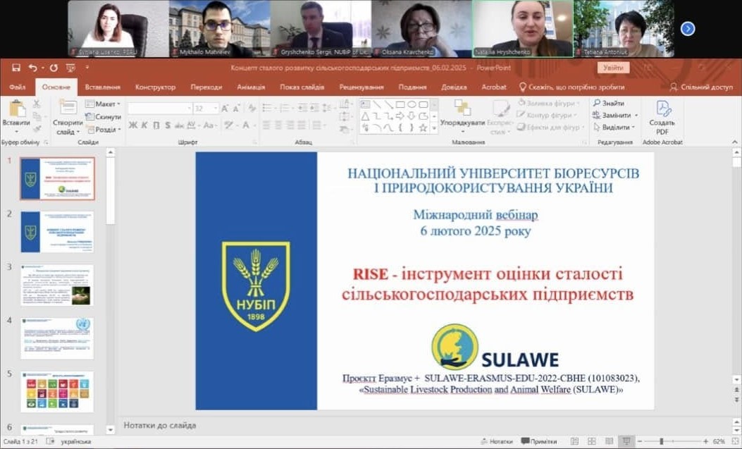The image size is (742, 449).
Task: Select slide 5 thumbnail with colored SDG tiles
Action: (x=57, y=392)
